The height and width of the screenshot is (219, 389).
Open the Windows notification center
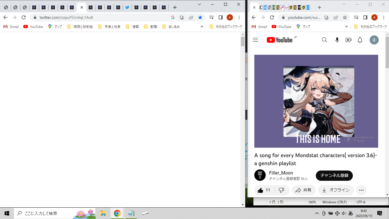(x=380, y=213)
